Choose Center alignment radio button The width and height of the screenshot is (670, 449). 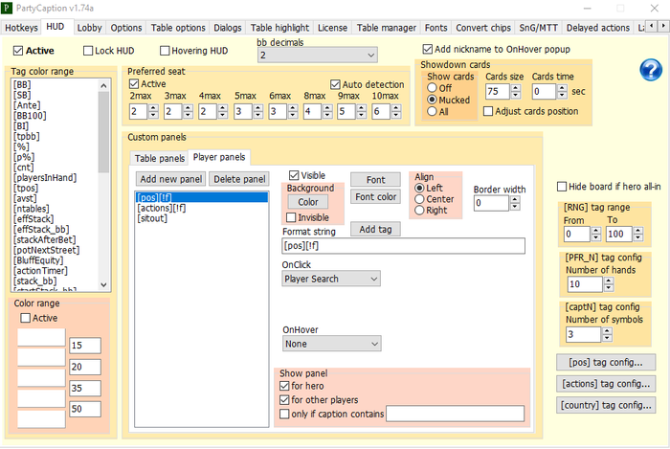click(420, 199)
